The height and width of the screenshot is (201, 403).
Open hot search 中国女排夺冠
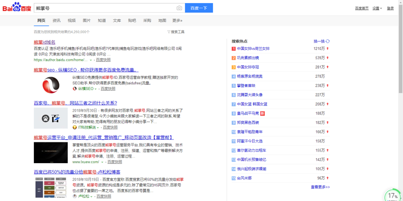248,67
